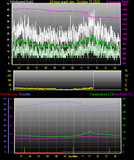Click the "Barometer (hpa)" axis title
134x160 pixels.
pyautogui.click(x=118, y=1)
